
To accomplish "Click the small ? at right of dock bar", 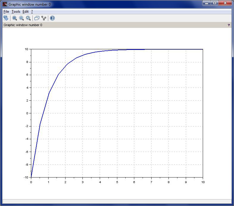I will click(x=229, y=25).
